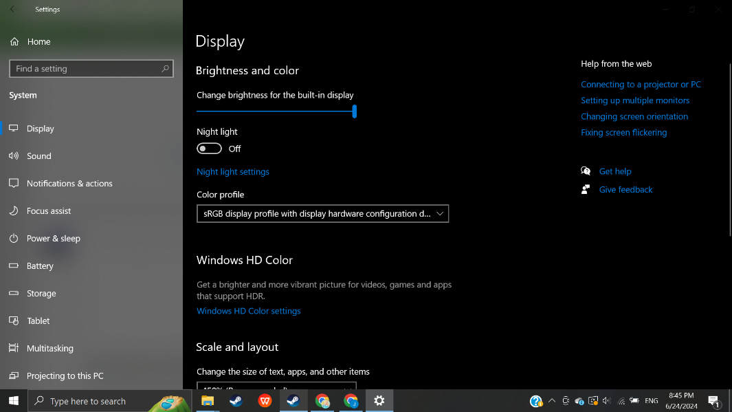Open Notifications & actions settings
This screenshot has height=412, width=732.
69,184
